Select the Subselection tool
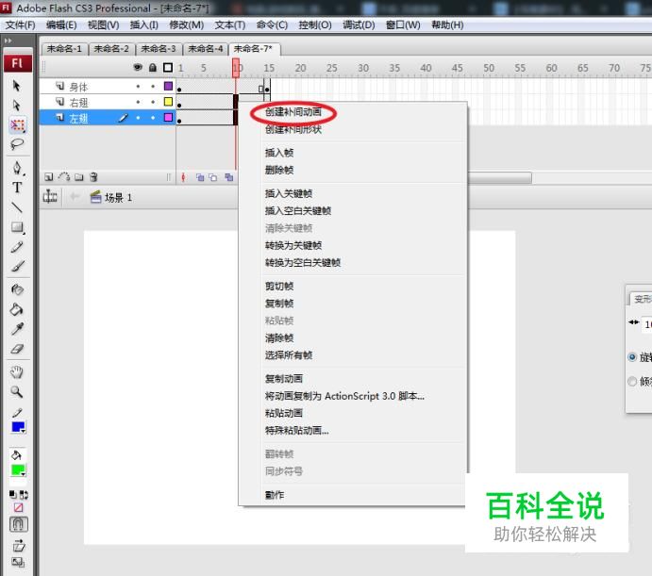This screenshot has width=652, height=576. click(x=17, y=106)
